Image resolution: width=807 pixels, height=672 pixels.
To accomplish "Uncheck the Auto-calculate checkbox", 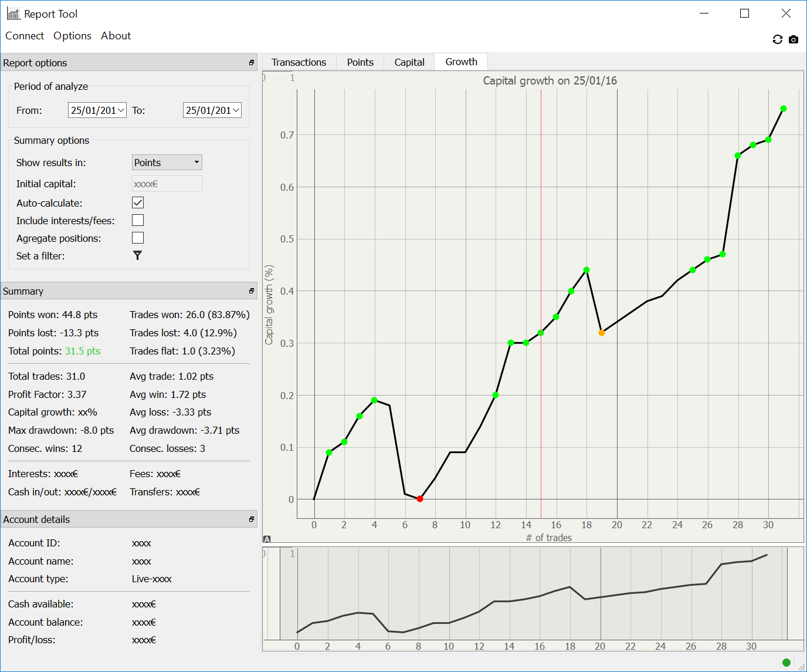I will click(138, 202).
